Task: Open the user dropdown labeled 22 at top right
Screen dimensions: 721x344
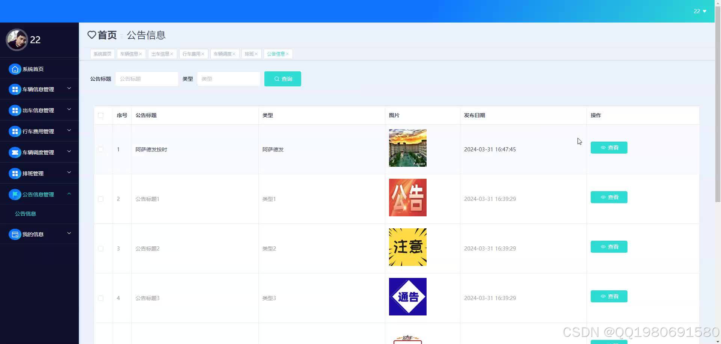Action: [x=700, y=11]
